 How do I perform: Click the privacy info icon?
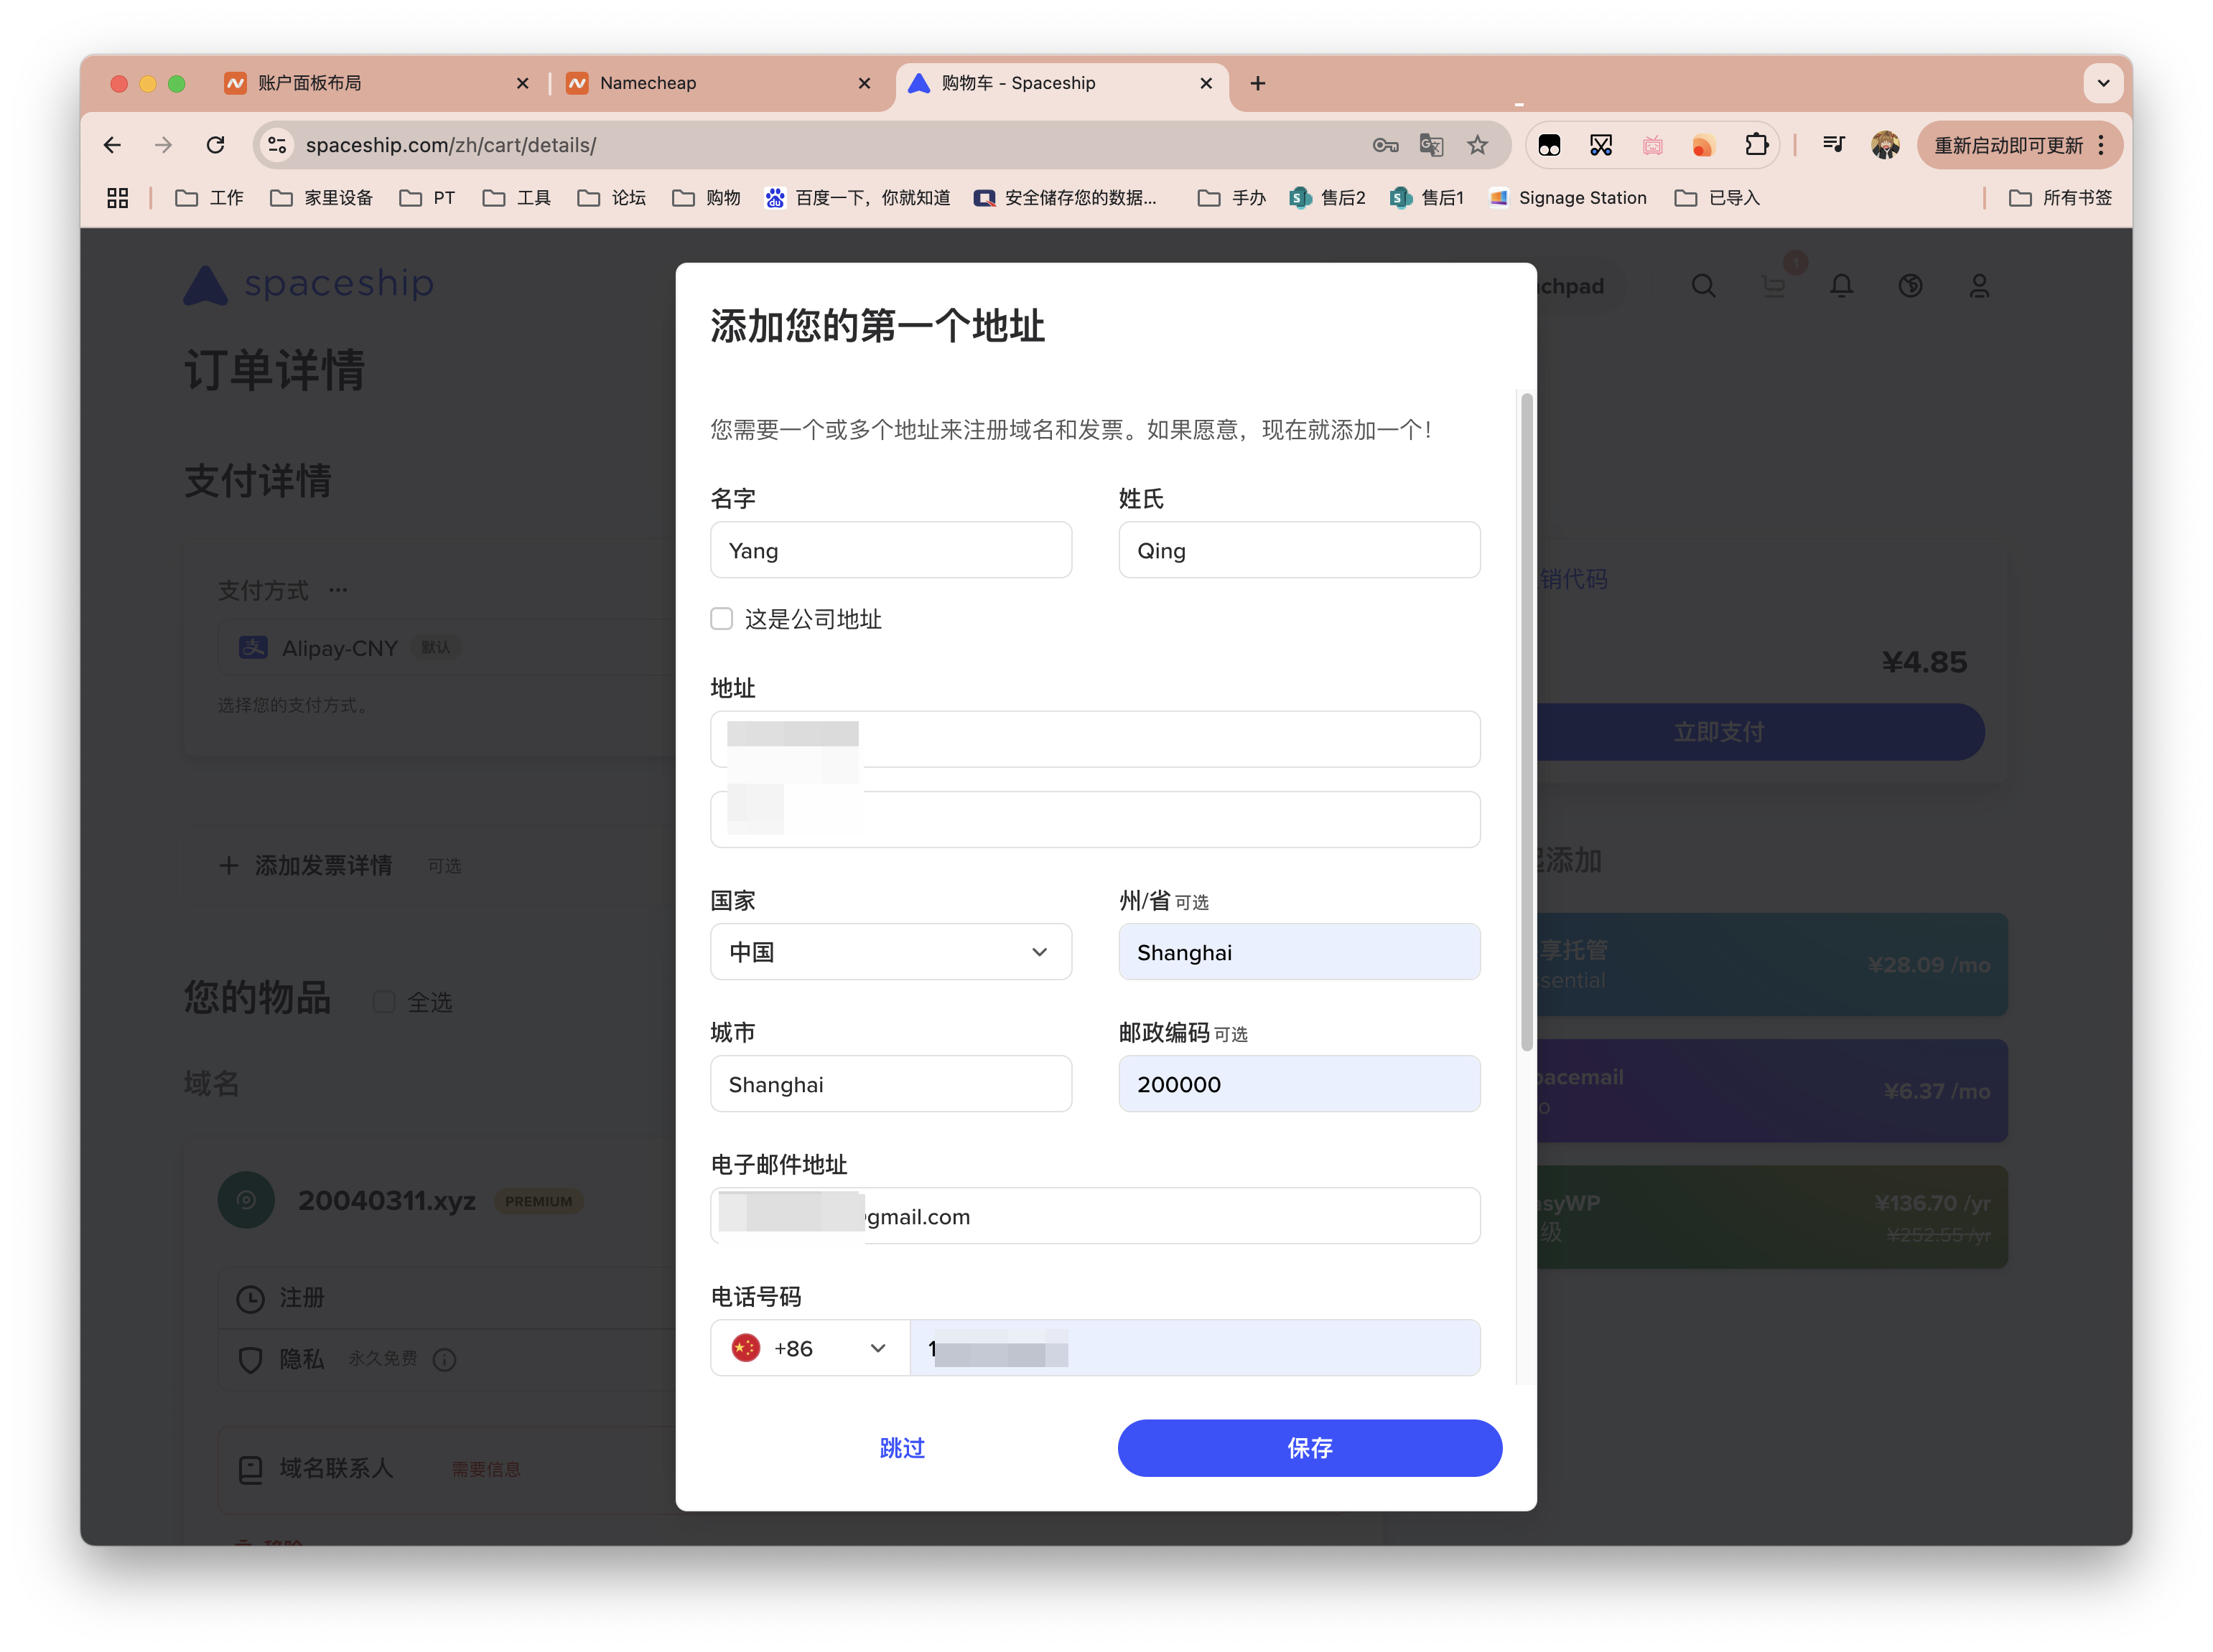click(444, 1359)
